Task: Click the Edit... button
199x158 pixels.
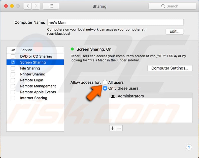Action: pos(175,31)
